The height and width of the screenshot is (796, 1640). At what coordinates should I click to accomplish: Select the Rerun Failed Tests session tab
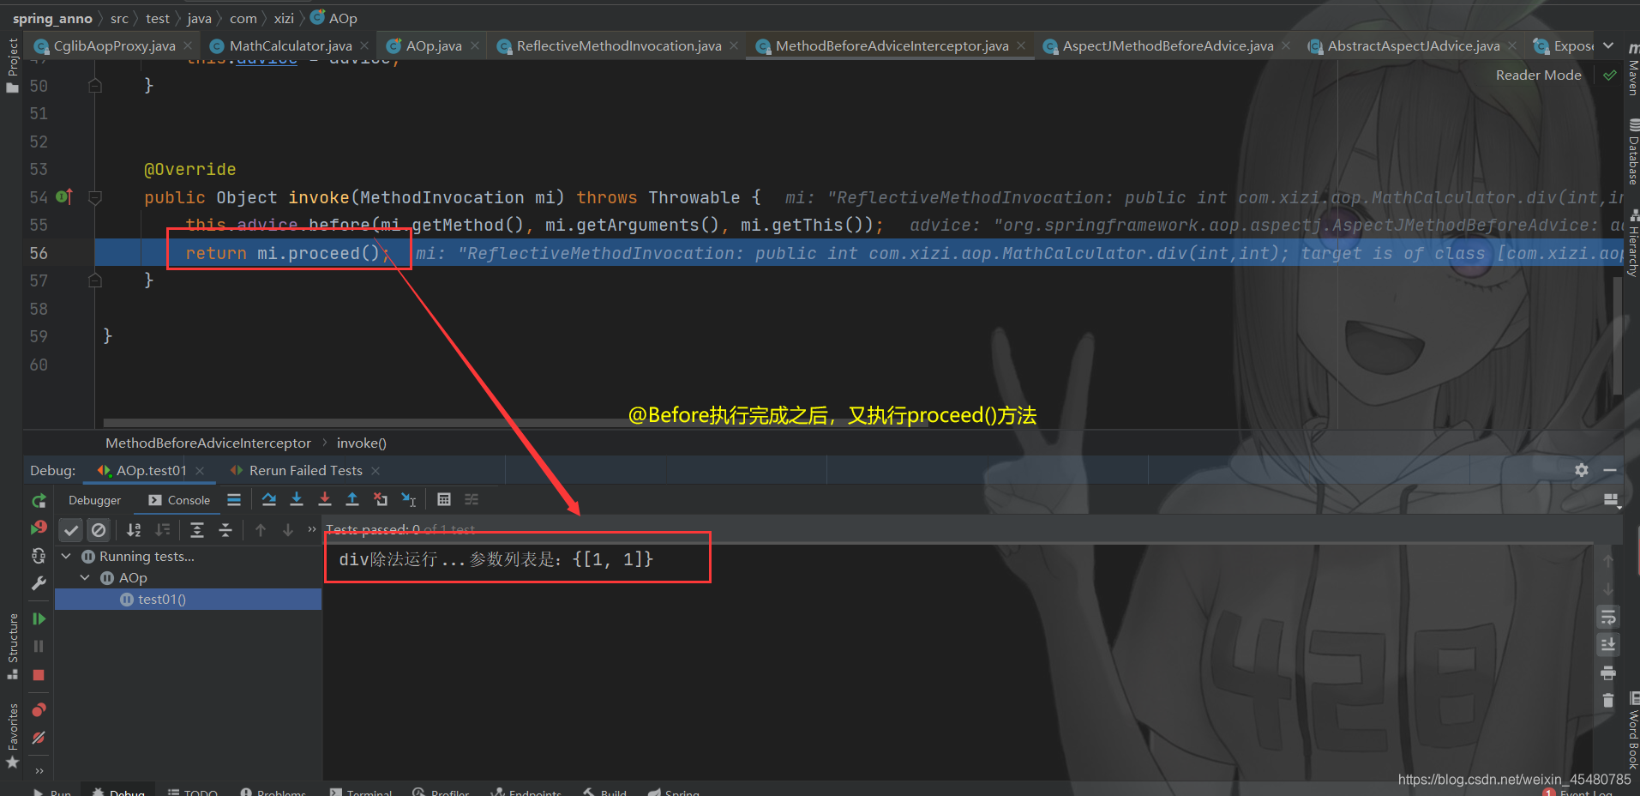pyautogui.click(x=297, y=470)
